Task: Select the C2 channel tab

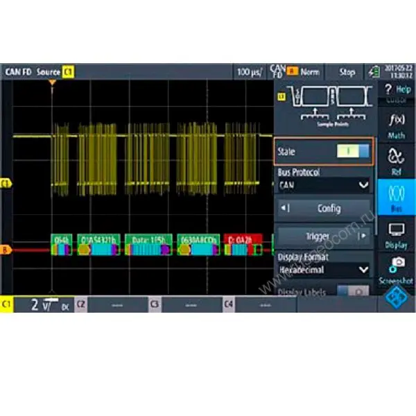Action: coord(111,304)
